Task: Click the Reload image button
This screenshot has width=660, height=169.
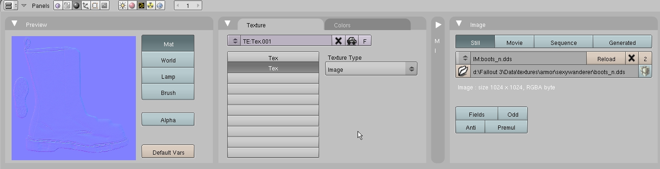Action: coord(606,58)
